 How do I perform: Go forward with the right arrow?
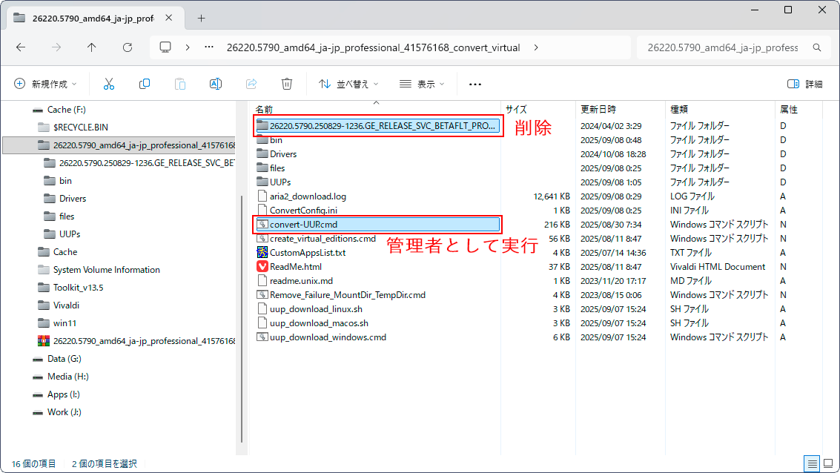[x=56, y=47]
